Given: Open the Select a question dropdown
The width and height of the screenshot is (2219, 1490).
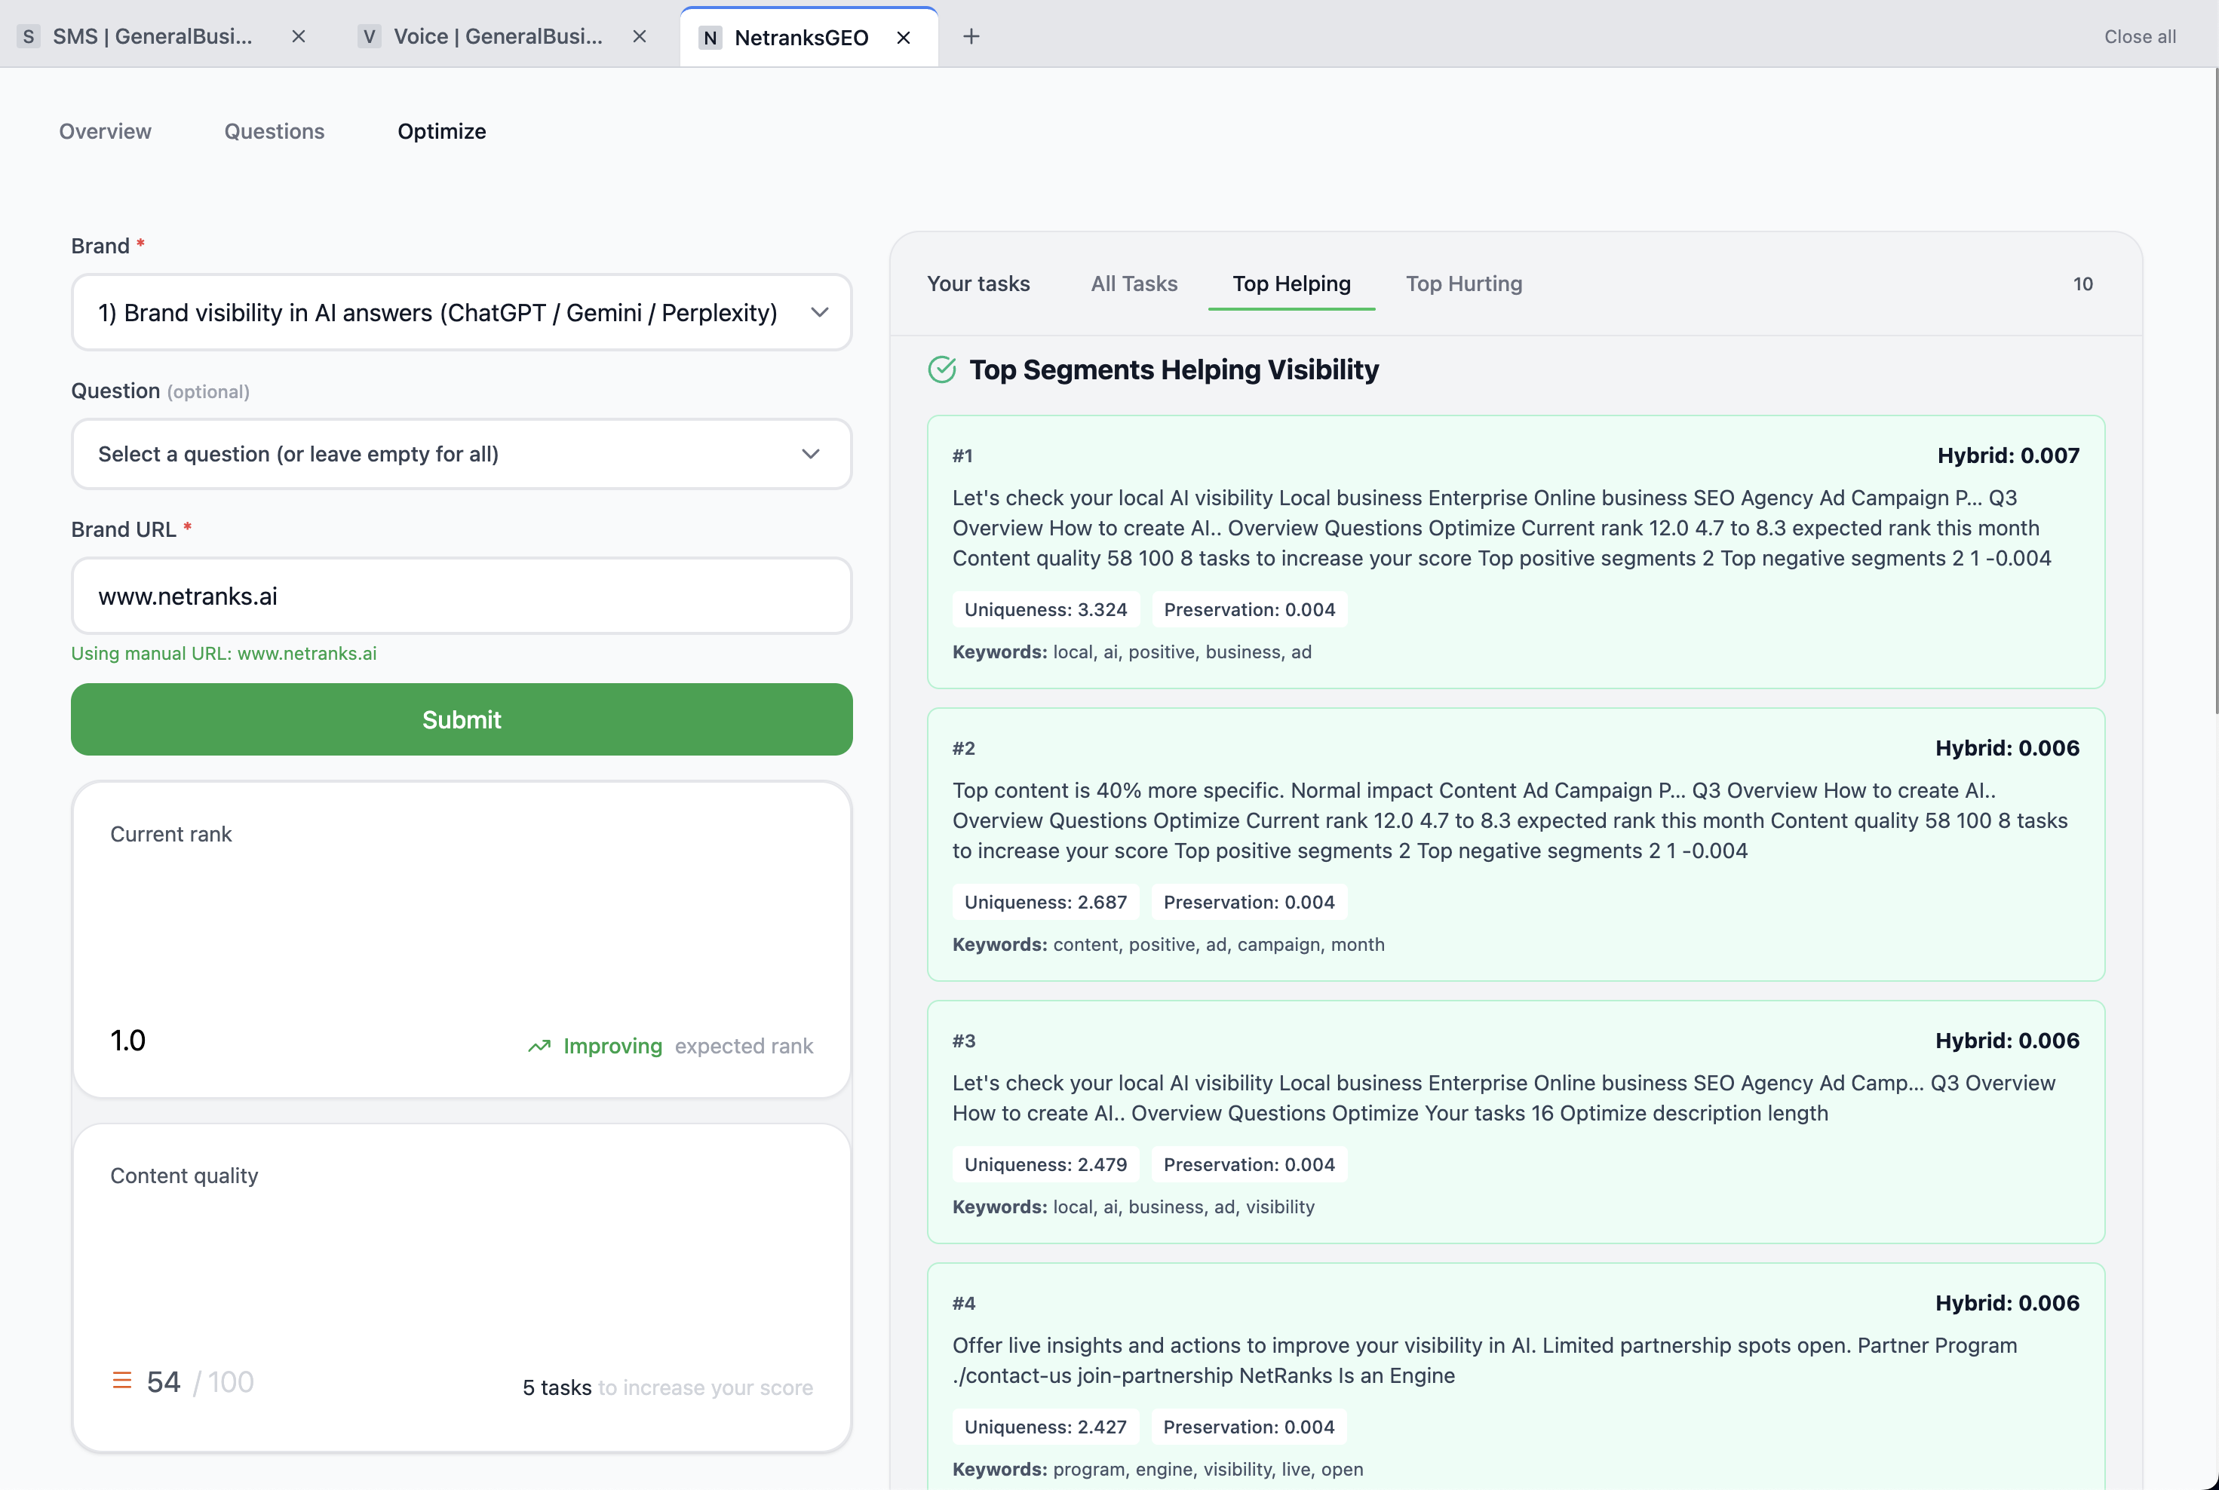Looking at the screenshot, I should point(461,454).
